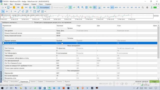
Task: Open the signals broadcast icon
Action: tap(26, 7)
